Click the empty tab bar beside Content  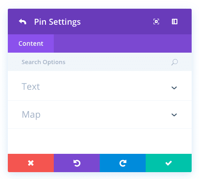(123, 43)
